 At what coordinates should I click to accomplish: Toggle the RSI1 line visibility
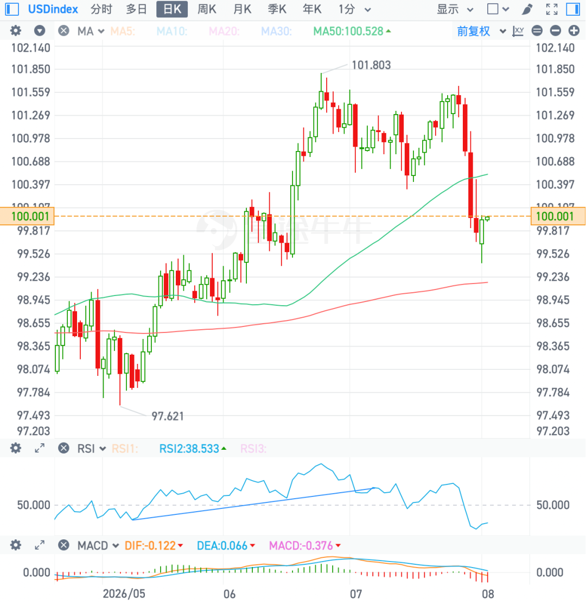click(x=124, y=449)
